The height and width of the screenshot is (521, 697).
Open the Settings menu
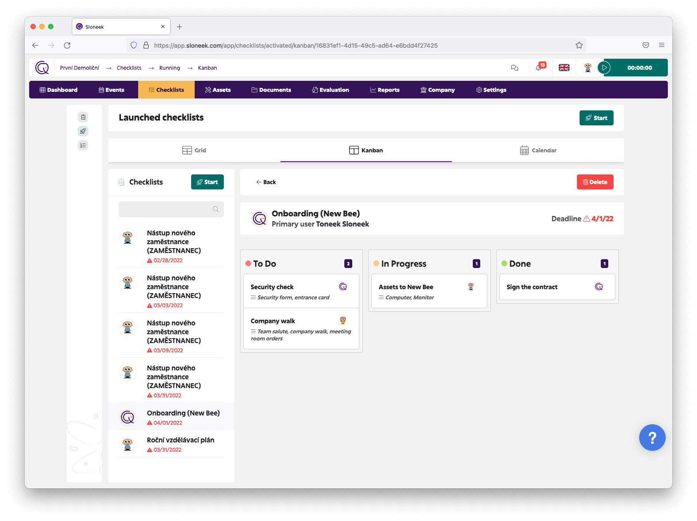point(491,90)
